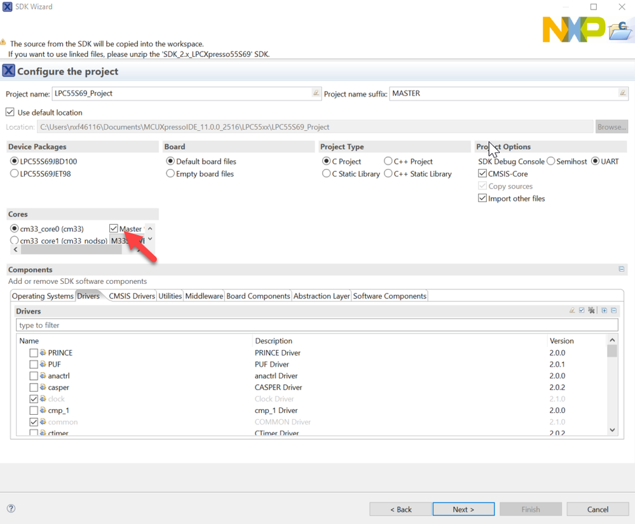Focus the Drivers type to filter box
The image size is (635, 524).
[317, 325]
